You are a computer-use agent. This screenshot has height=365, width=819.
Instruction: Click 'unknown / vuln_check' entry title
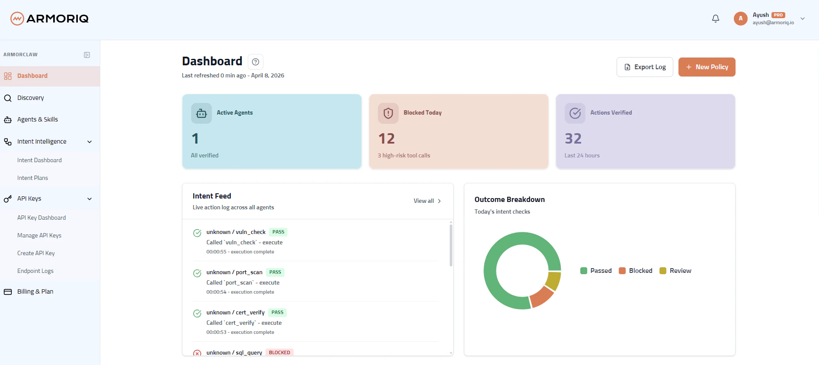pyautogui.click(x=236, y=232)
